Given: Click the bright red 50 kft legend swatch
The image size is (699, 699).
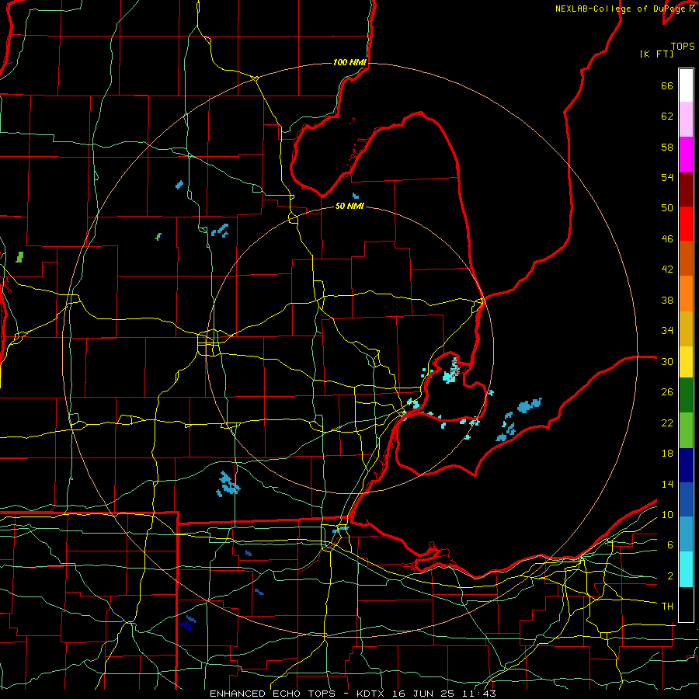Looking at the screenshot, I should (686, 224).
